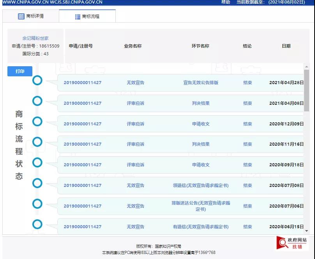Viewport: 315px width, 259px height.
Task: Click 判决结果 in the 2020年11月16日 row
Action: (201, 144)
